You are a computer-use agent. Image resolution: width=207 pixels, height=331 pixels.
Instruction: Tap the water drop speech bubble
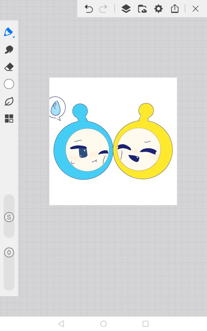(x=57, y=108)
